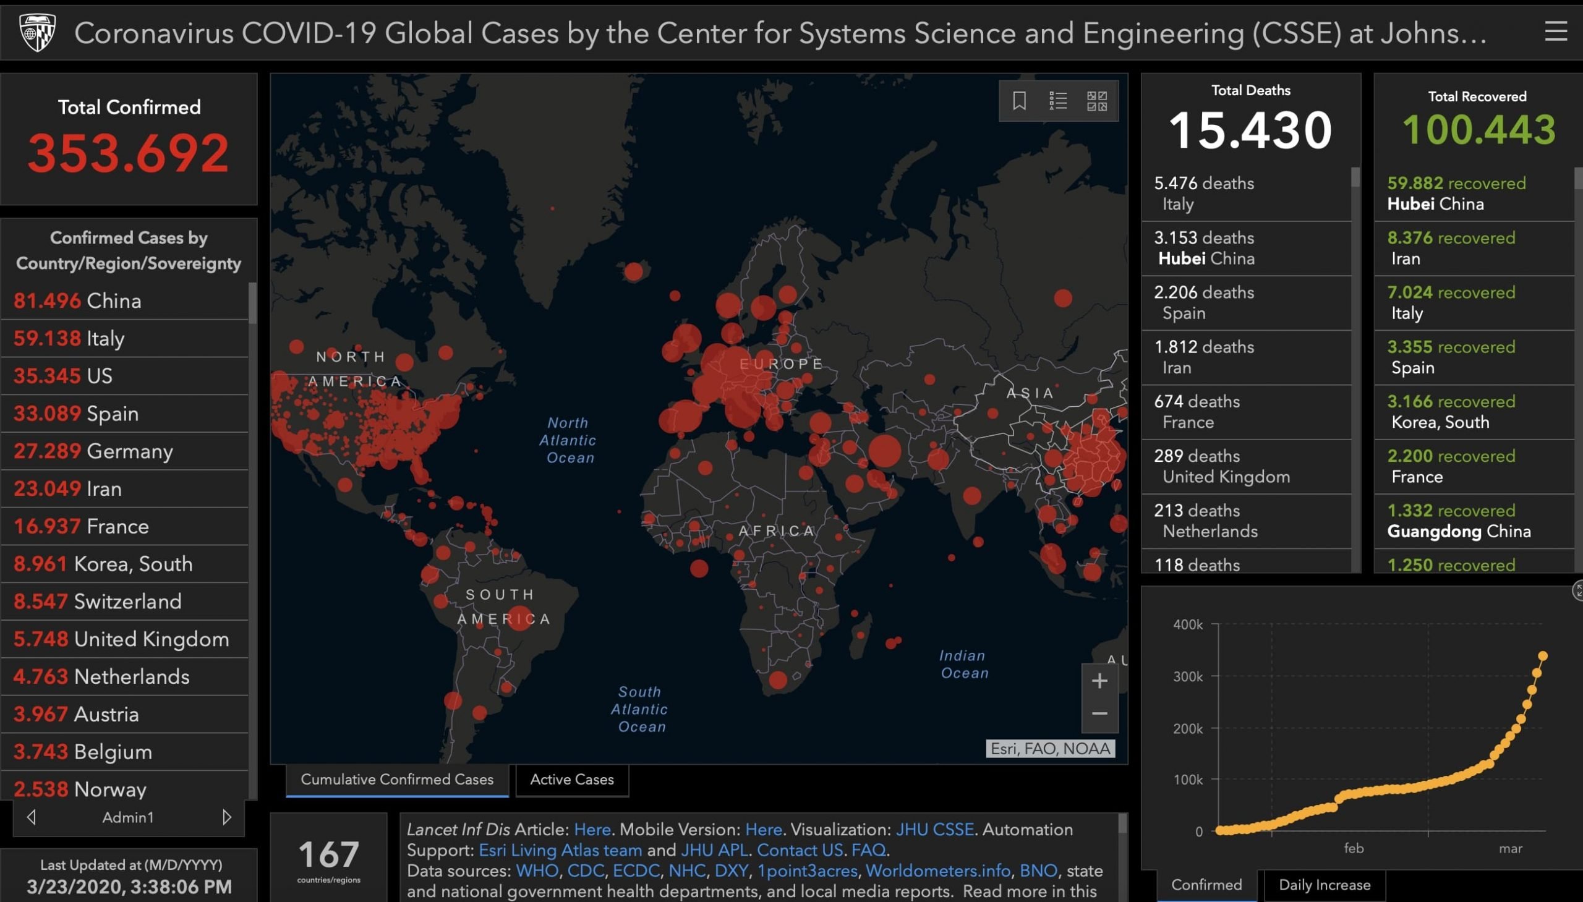The width and height of the screenshot is (1583, 902).
Task: Open the basemap gallery grid icon
Action: [x=1096, y=100]
